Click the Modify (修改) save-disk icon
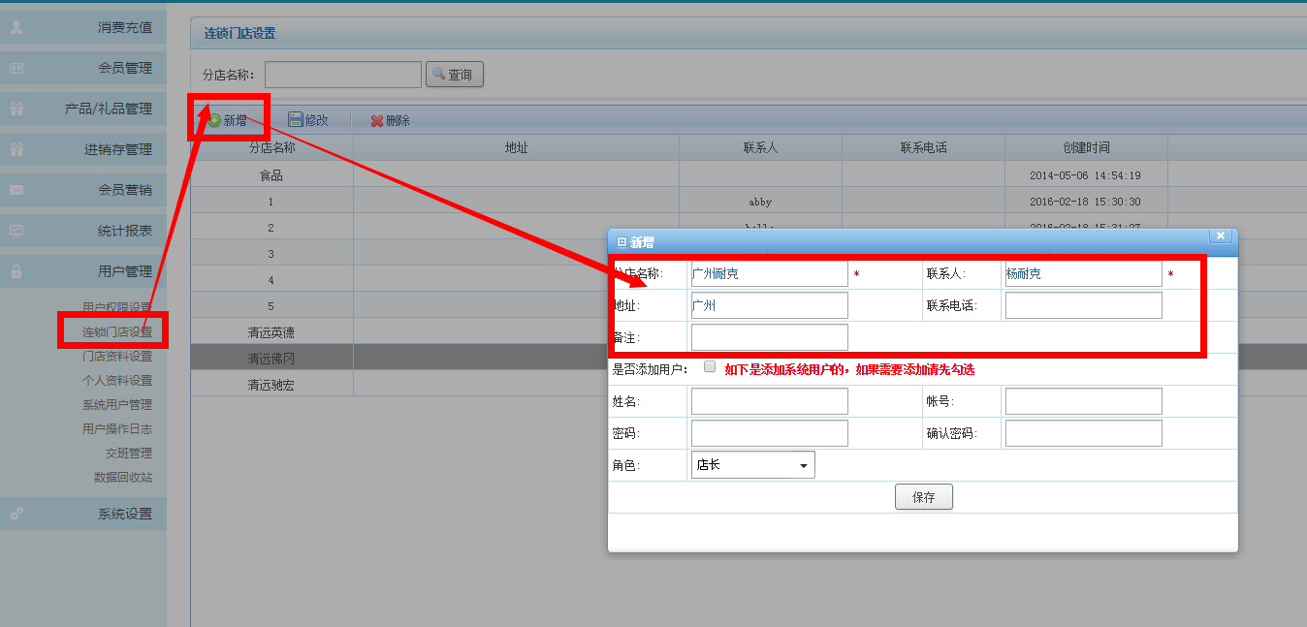 click(x=296, y=120)
